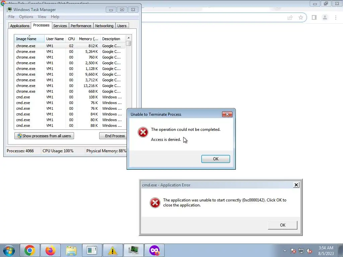Click the Task Manager title bar icon
This screenshot has height=257, width=343.
click(9, 10)
